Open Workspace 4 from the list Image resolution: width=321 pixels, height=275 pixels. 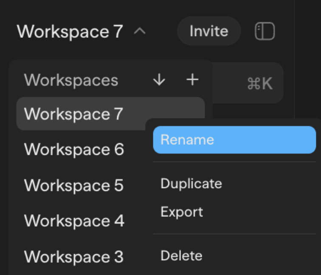74,221
